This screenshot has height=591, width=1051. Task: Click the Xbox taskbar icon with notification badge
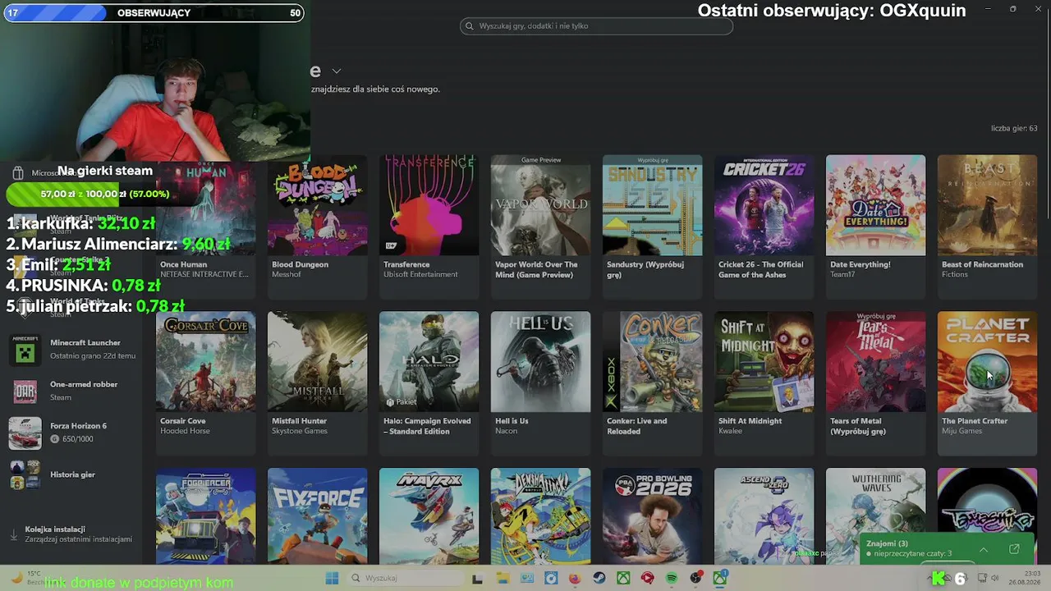point(721,579)
